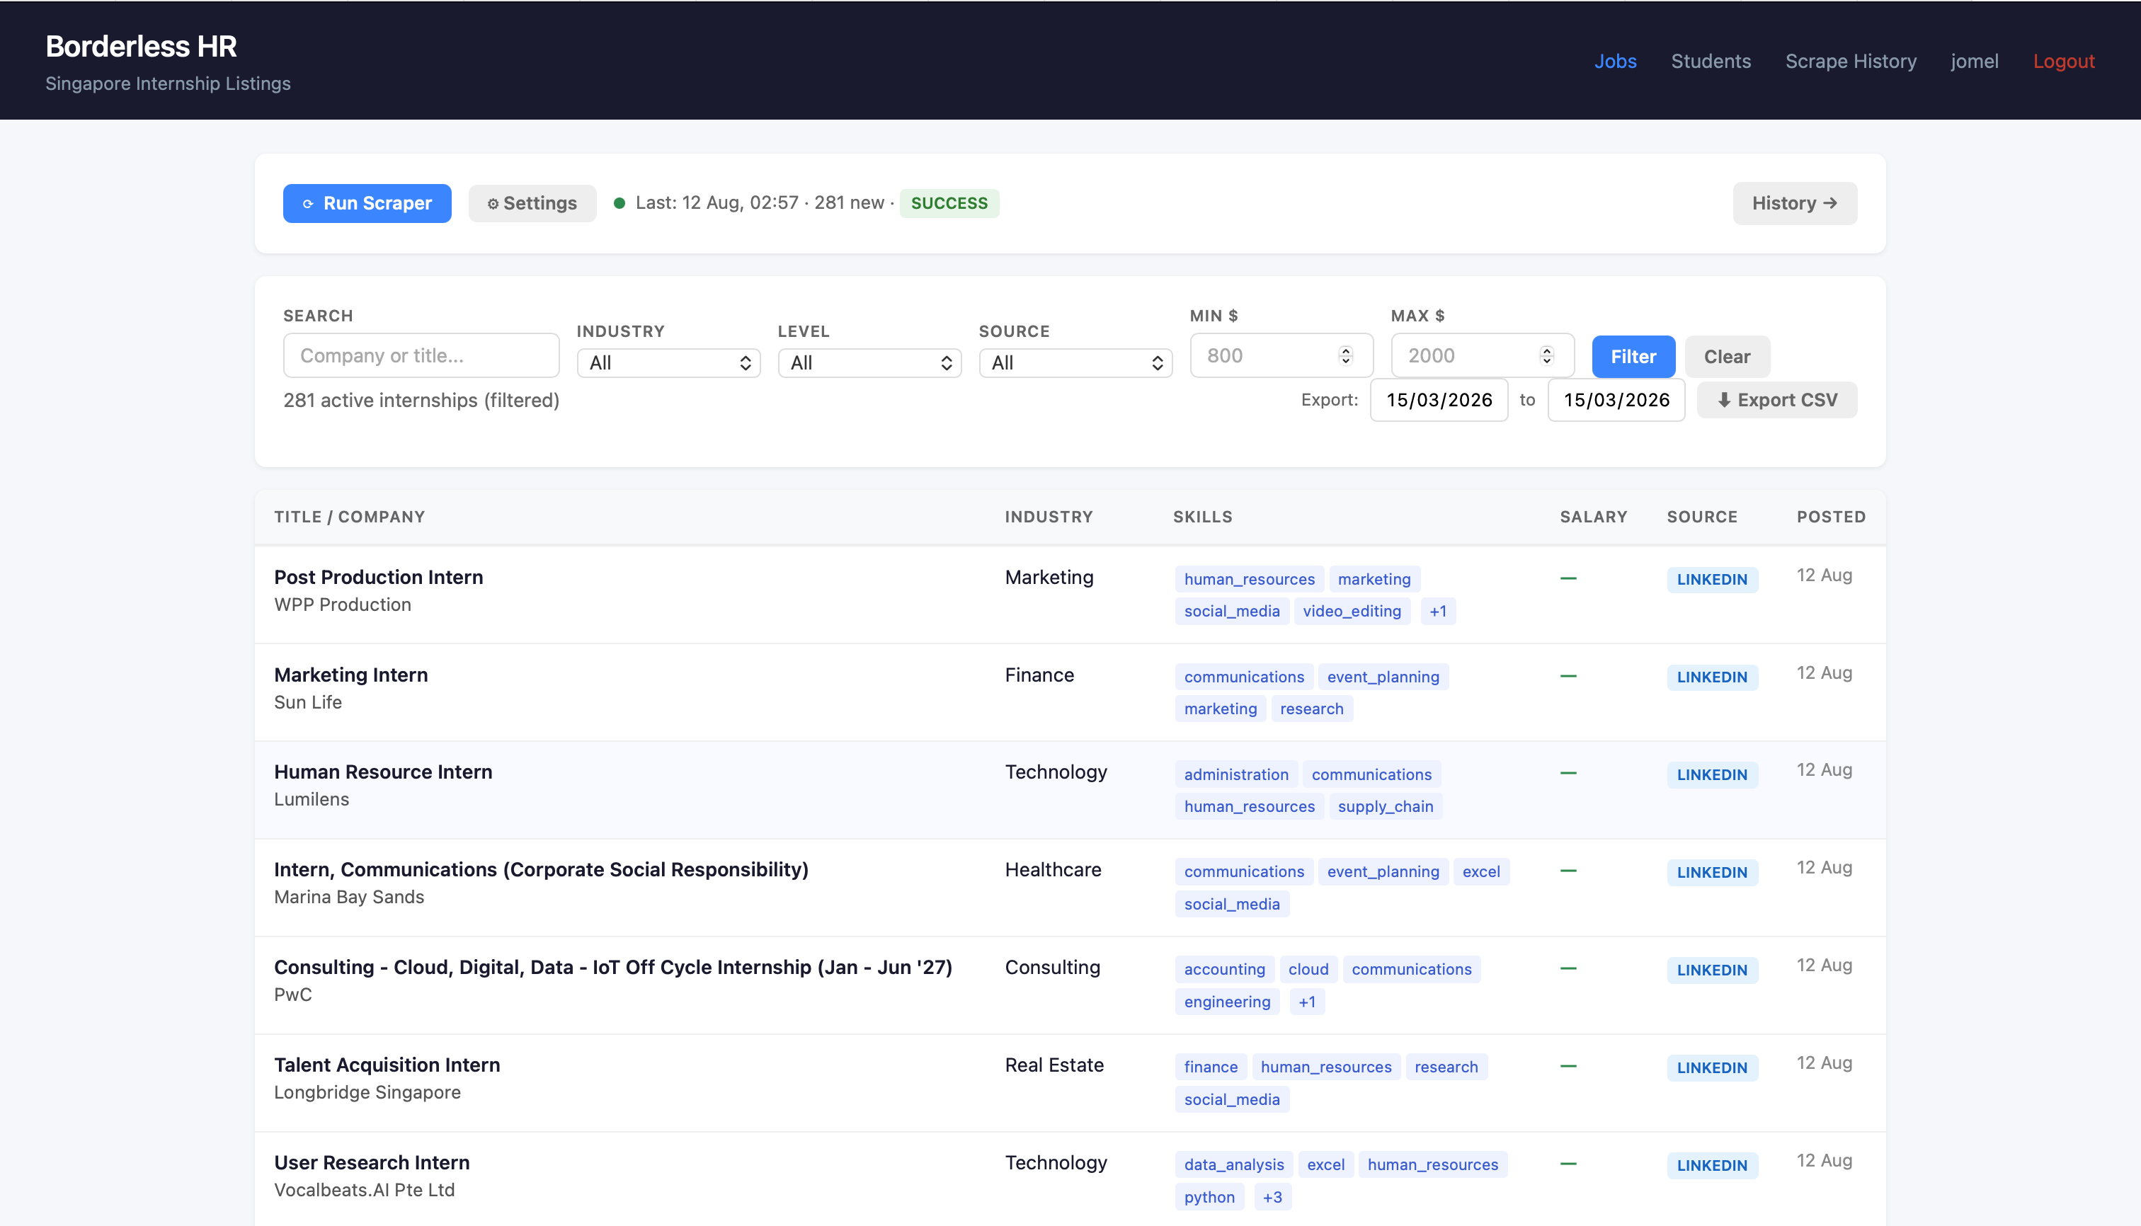Click video_editing skill tag
The height and width of the screenshot is (1226, 2141).
point(1351,612)
